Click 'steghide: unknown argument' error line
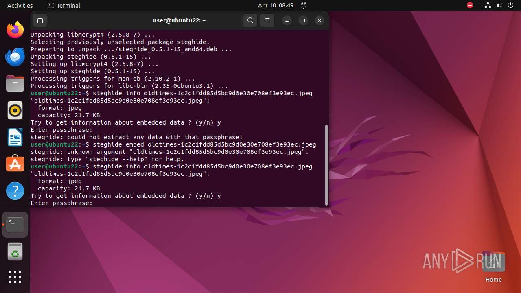521x293 pixels. click(x=169, y=152)
